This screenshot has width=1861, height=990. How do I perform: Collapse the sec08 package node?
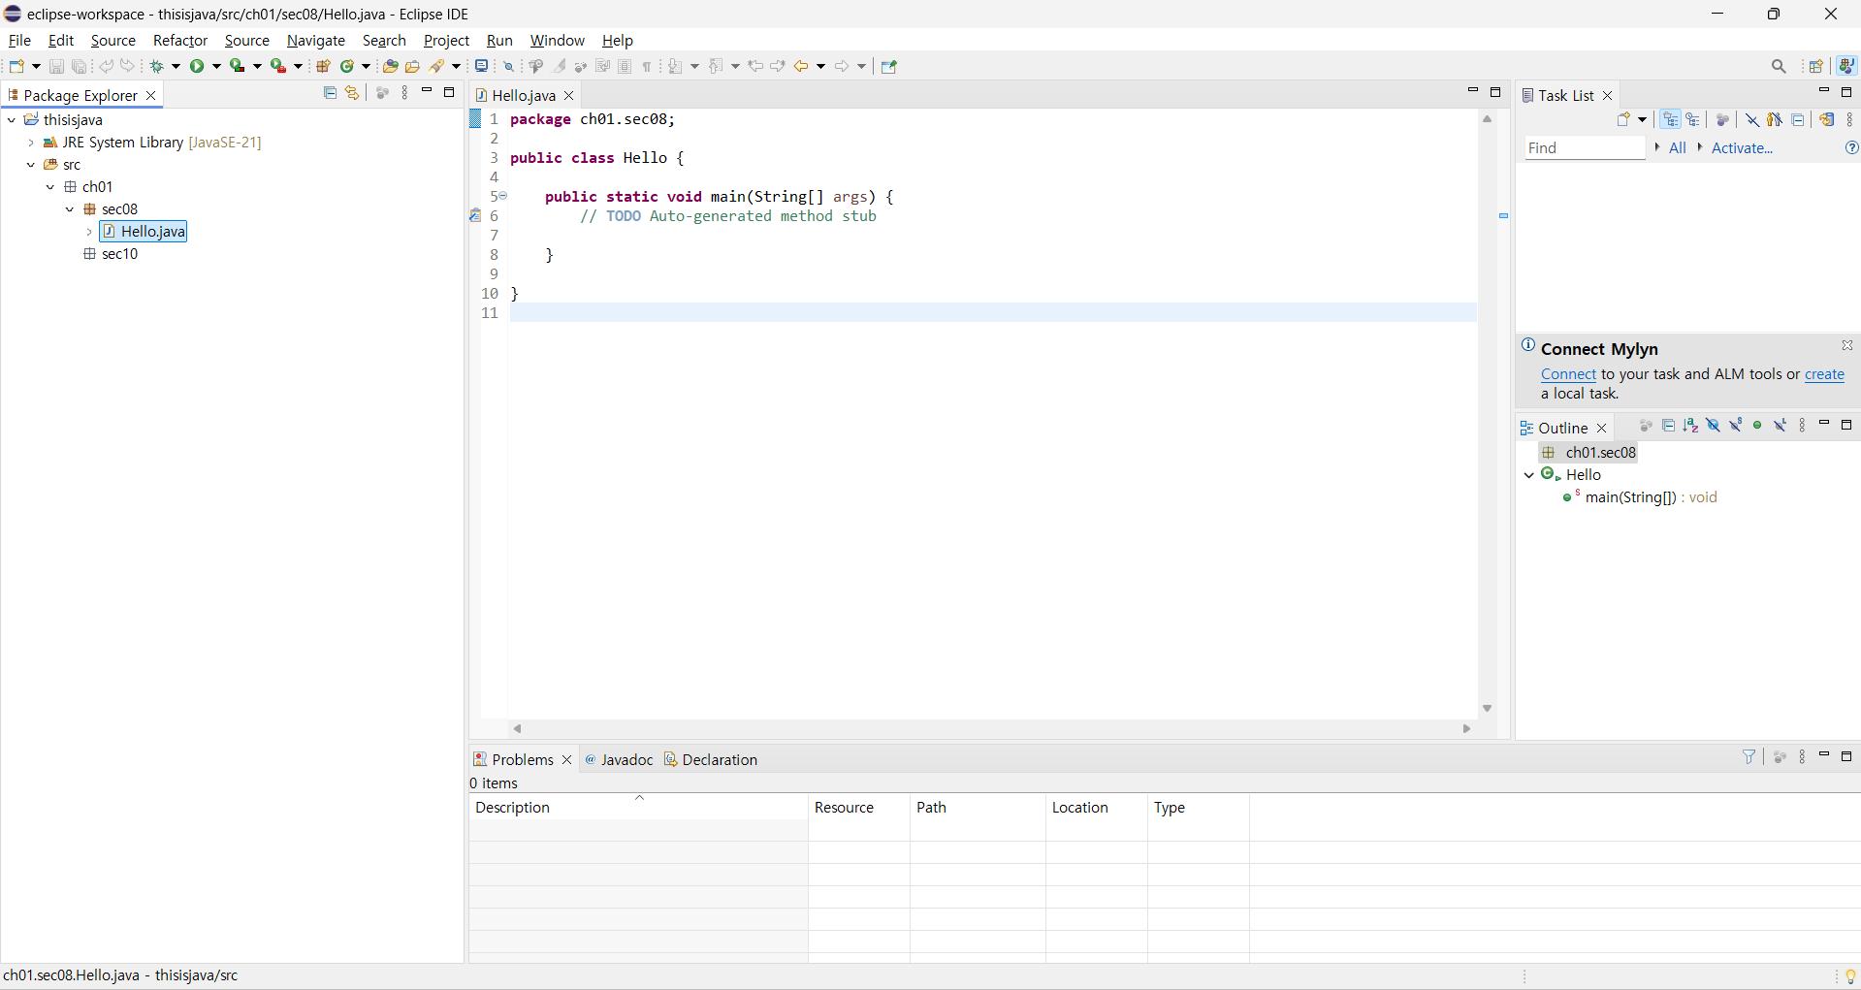[70, 209]
